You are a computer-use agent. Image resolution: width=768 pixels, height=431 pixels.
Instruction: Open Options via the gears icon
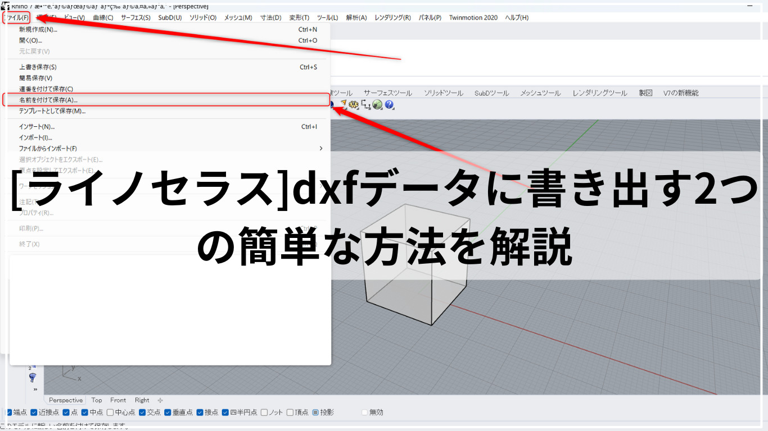click(354, 104)
